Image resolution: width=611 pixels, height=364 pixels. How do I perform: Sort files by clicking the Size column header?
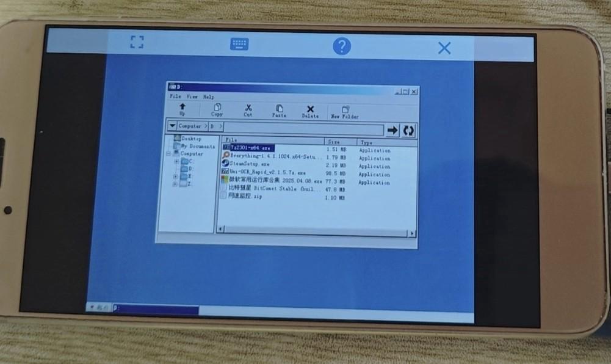click(x=333, y=140)
